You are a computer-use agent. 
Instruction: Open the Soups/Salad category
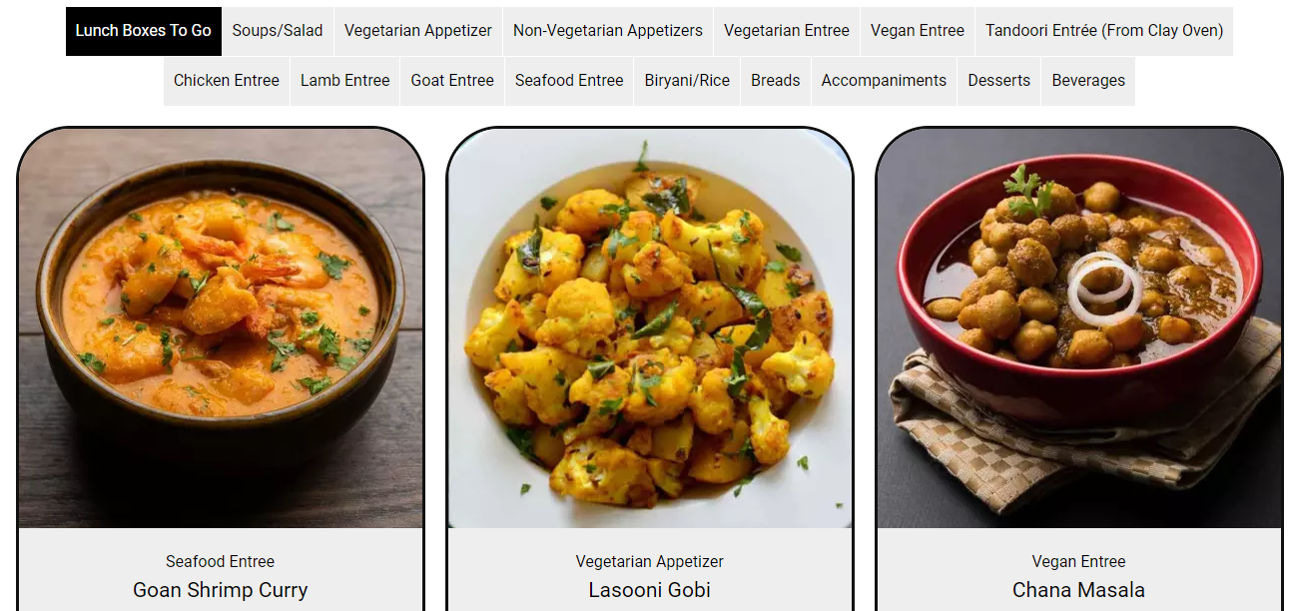pyautogui.click(x=278, y=31)
